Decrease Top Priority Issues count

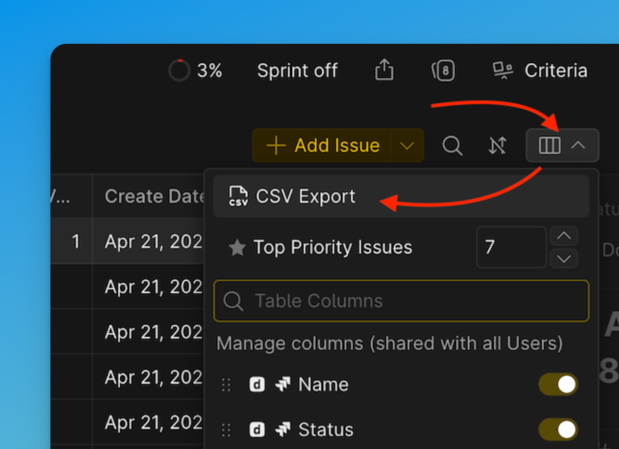coord(564,259)
